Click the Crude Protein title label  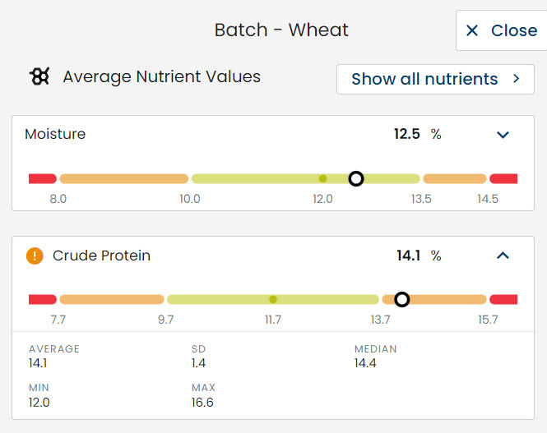pos(101,256)
